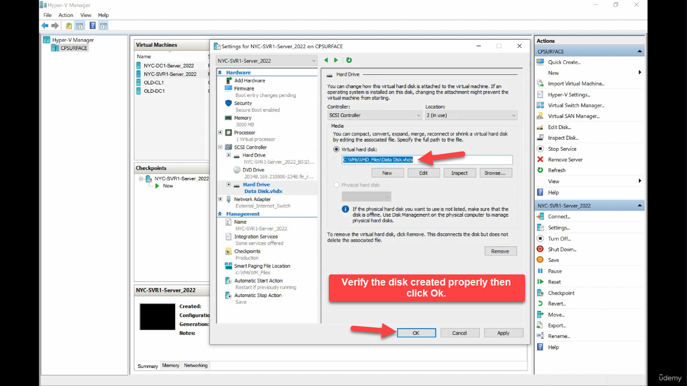Click the green next arrow in Settings dialog
This screenshot has width=687, height=386.
tap(336, 60)
